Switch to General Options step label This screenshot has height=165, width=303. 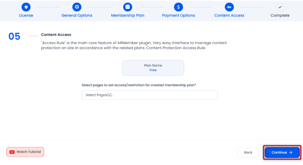77,16
